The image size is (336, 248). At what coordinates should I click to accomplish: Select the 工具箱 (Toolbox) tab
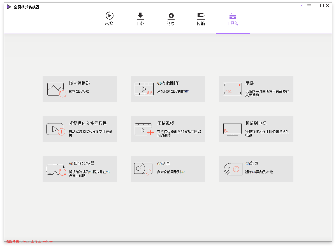click(x=233, y=19)
